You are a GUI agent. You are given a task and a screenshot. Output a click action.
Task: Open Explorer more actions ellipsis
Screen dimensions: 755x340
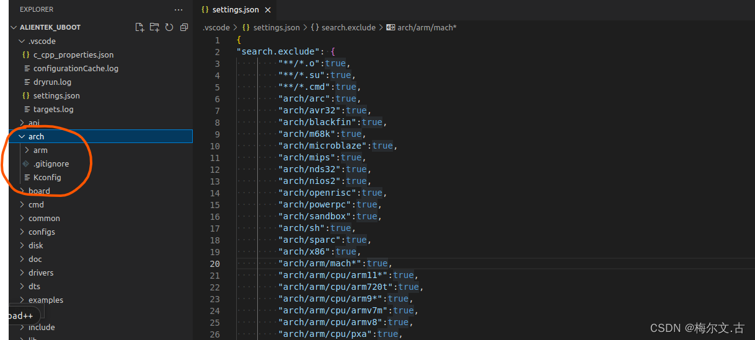[x=179, y=10]
